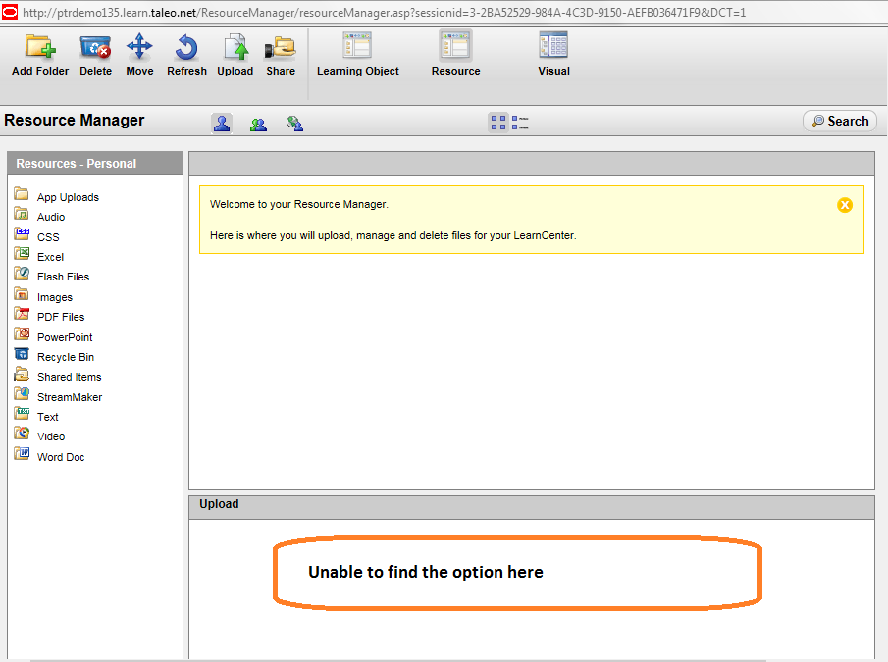Select the Word Doc folder label

pyautogui.click(x=61, y=457)
